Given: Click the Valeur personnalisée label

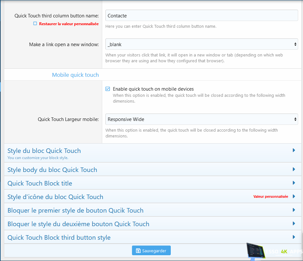Looking at the screenshot, I should [271, 196].
